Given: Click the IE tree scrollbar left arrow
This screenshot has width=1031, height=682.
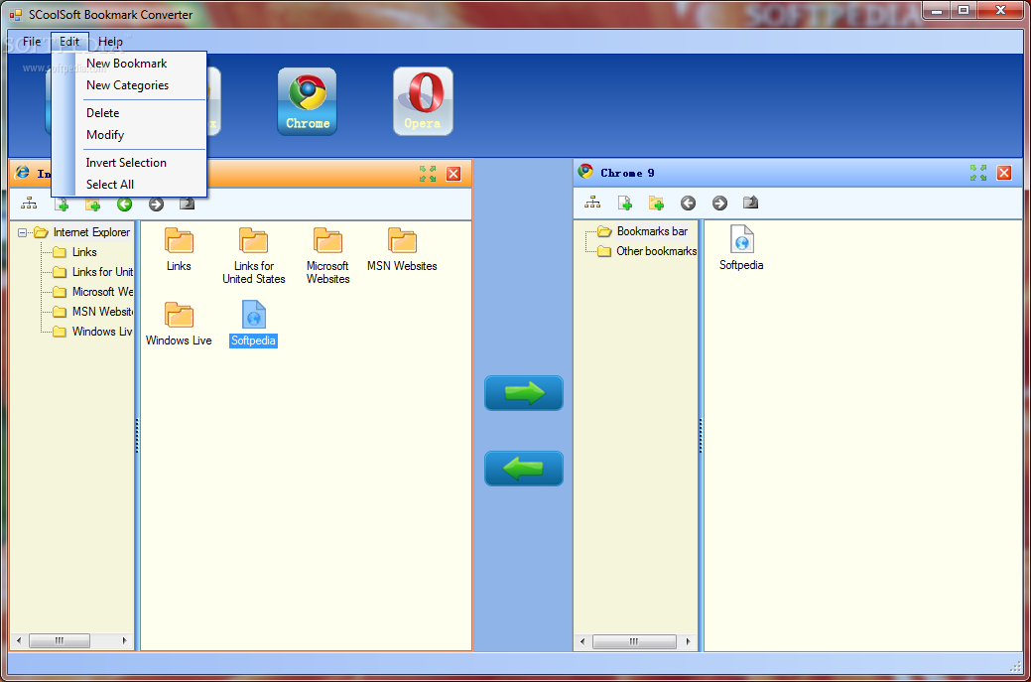Looking at the screenshot, I should click(19, 640).
